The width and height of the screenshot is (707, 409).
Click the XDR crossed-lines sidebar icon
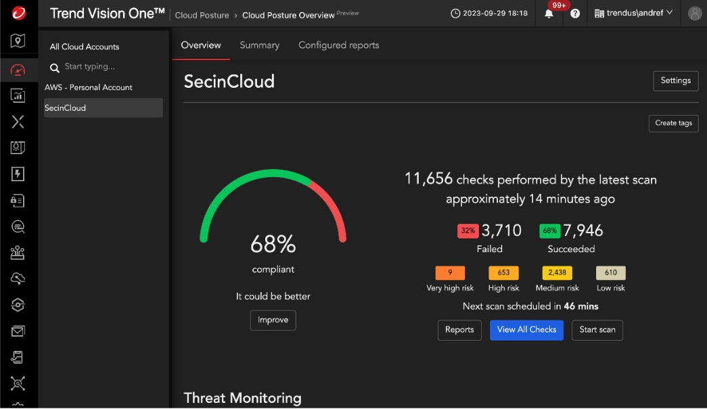[x=18, y=122]
